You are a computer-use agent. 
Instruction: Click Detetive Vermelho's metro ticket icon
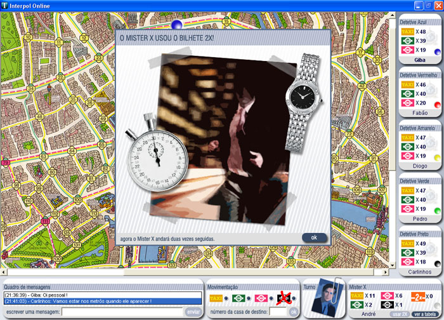point(408,103)
